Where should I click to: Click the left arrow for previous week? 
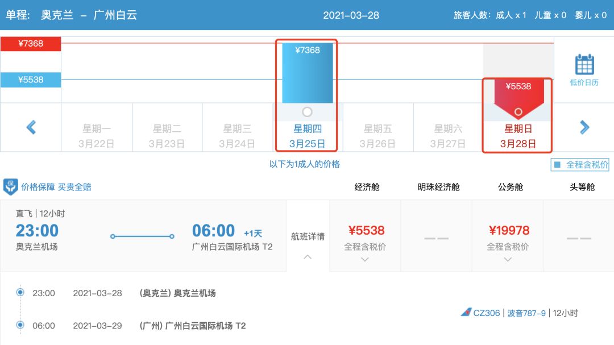[31, 127]
